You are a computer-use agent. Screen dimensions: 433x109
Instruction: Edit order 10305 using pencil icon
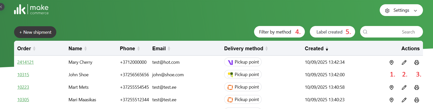(404, 100)
